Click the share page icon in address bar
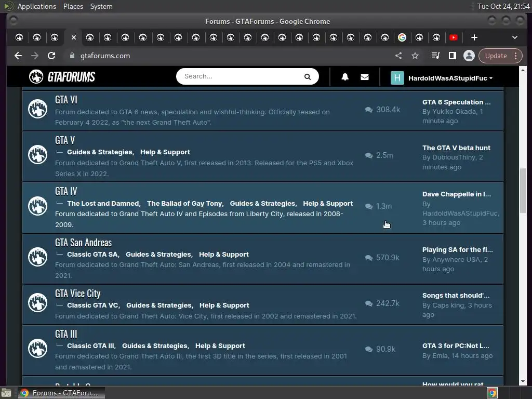Screen dimensions: 532x399 [398, 56]
